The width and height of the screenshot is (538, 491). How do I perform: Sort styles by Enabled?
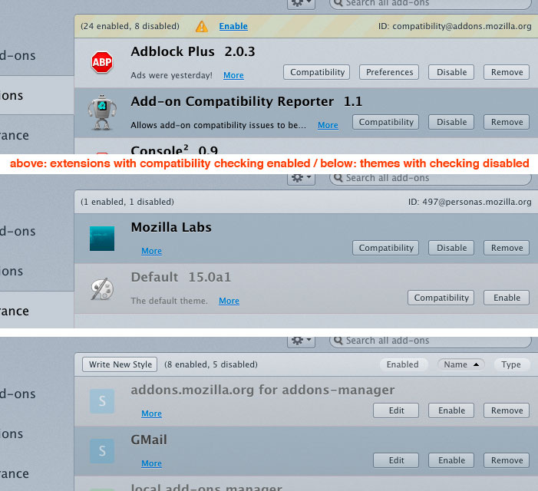[403, 364]
